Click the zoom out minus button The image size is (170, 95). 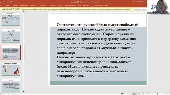[151, 94]
